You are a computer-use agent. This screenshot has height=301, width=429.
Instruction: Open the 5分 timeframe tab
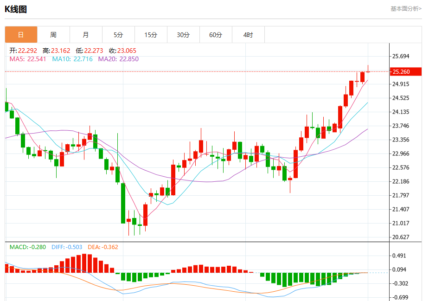[118, 35]
